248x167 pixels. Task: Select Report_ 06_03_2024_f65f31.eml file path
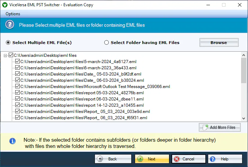(x=84, y=118)
